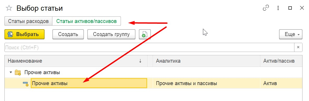
Task: Switch to Статьи расходов tab
Action: click(28, 21)
